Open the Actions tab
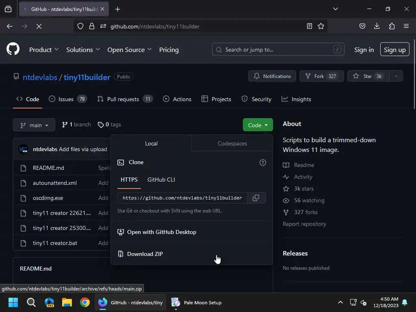The image size is (416, 312). 177,99
